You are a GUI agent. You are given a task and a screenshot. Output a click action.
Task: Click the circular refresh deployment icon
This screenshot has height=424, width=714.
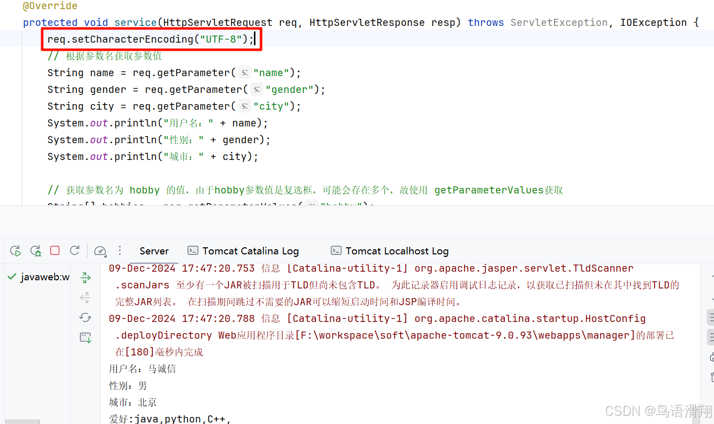85,318
